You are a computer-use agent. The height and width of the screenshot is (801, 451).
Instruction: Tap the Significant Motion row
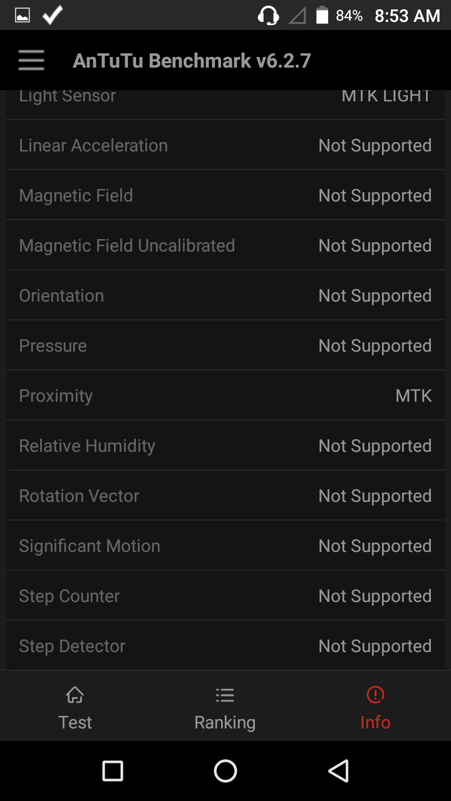click(x=225, y=546)
